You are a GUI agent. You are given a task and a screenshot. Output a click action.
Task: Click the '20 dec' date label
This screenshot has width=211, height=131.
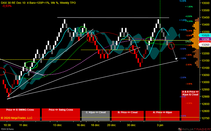(111, 125)
